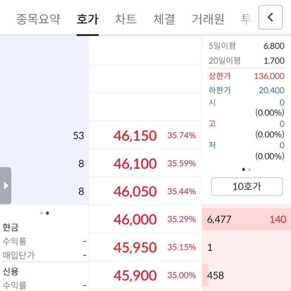Toggle the page dots above 현금 section

pyautogui.click(x=44, y=213)
